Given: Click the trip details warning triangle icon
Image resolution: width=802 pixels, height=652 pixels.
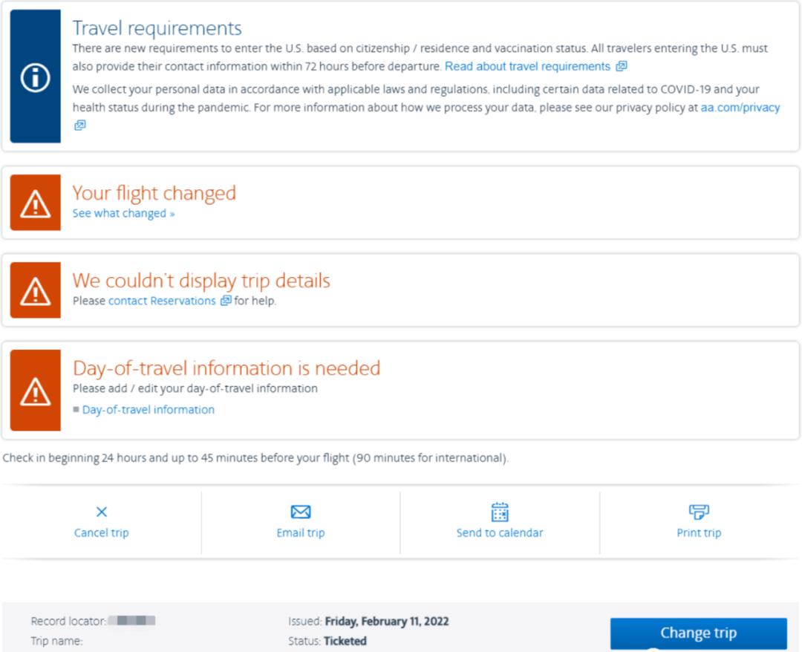Looking at the screenshot, I should click(x=35, y=291).
